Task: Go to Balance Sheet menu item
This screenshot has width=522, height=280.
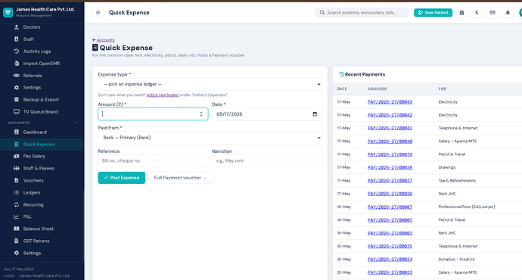Action: pyautogui.click(x=42, y=229)
